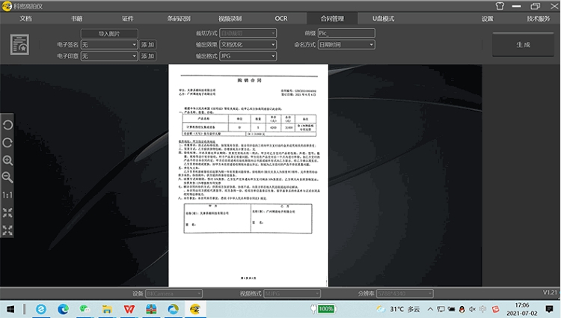This screenshot has height=318, width=561.
Task: Expand the 电子印章 dropdown
Action: [108, 56]
